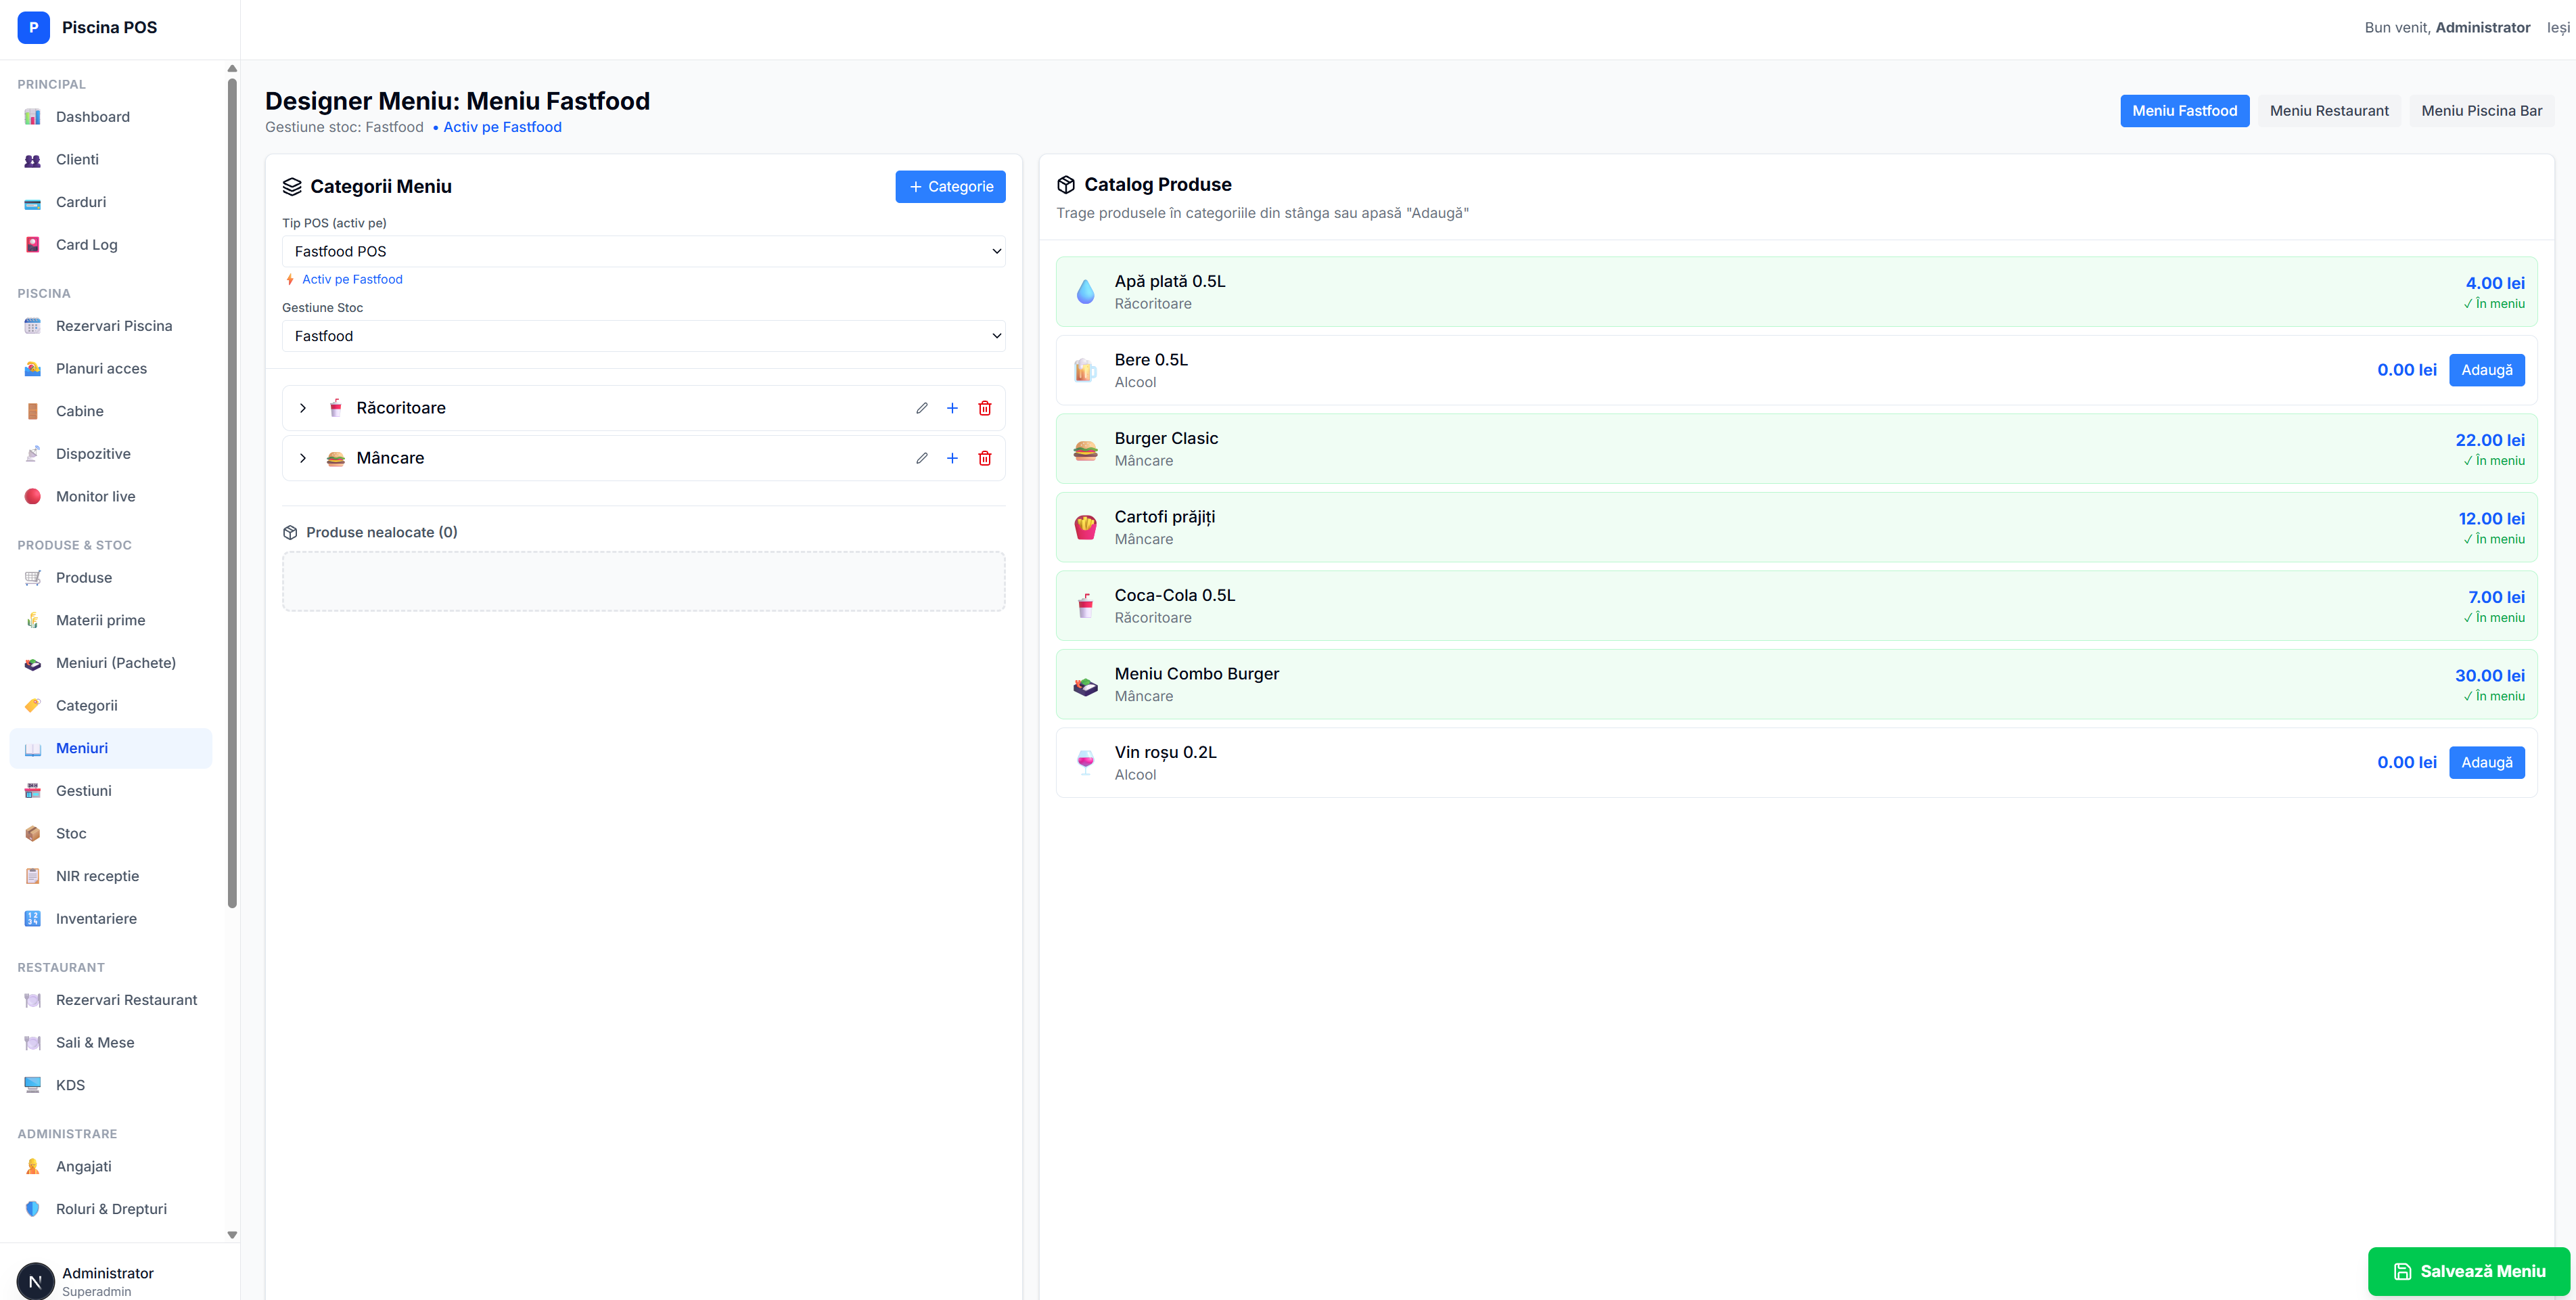This screenshot has width=2576, height=1300.
Task: Add Vin roșu 0.2L with its Adaugă button
Action: pos(2486,763)
